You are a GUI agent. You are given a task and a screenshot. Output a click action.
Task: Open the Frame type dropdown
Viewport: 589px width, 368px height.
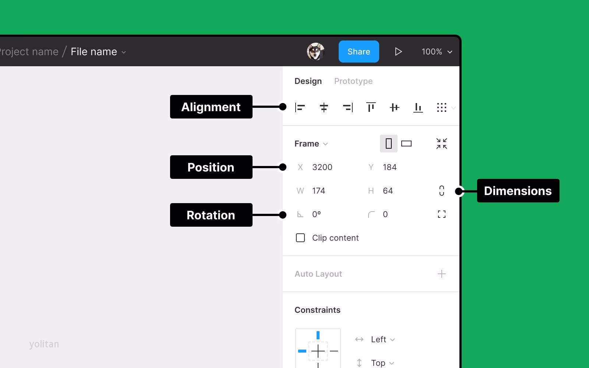coord(311,144)
